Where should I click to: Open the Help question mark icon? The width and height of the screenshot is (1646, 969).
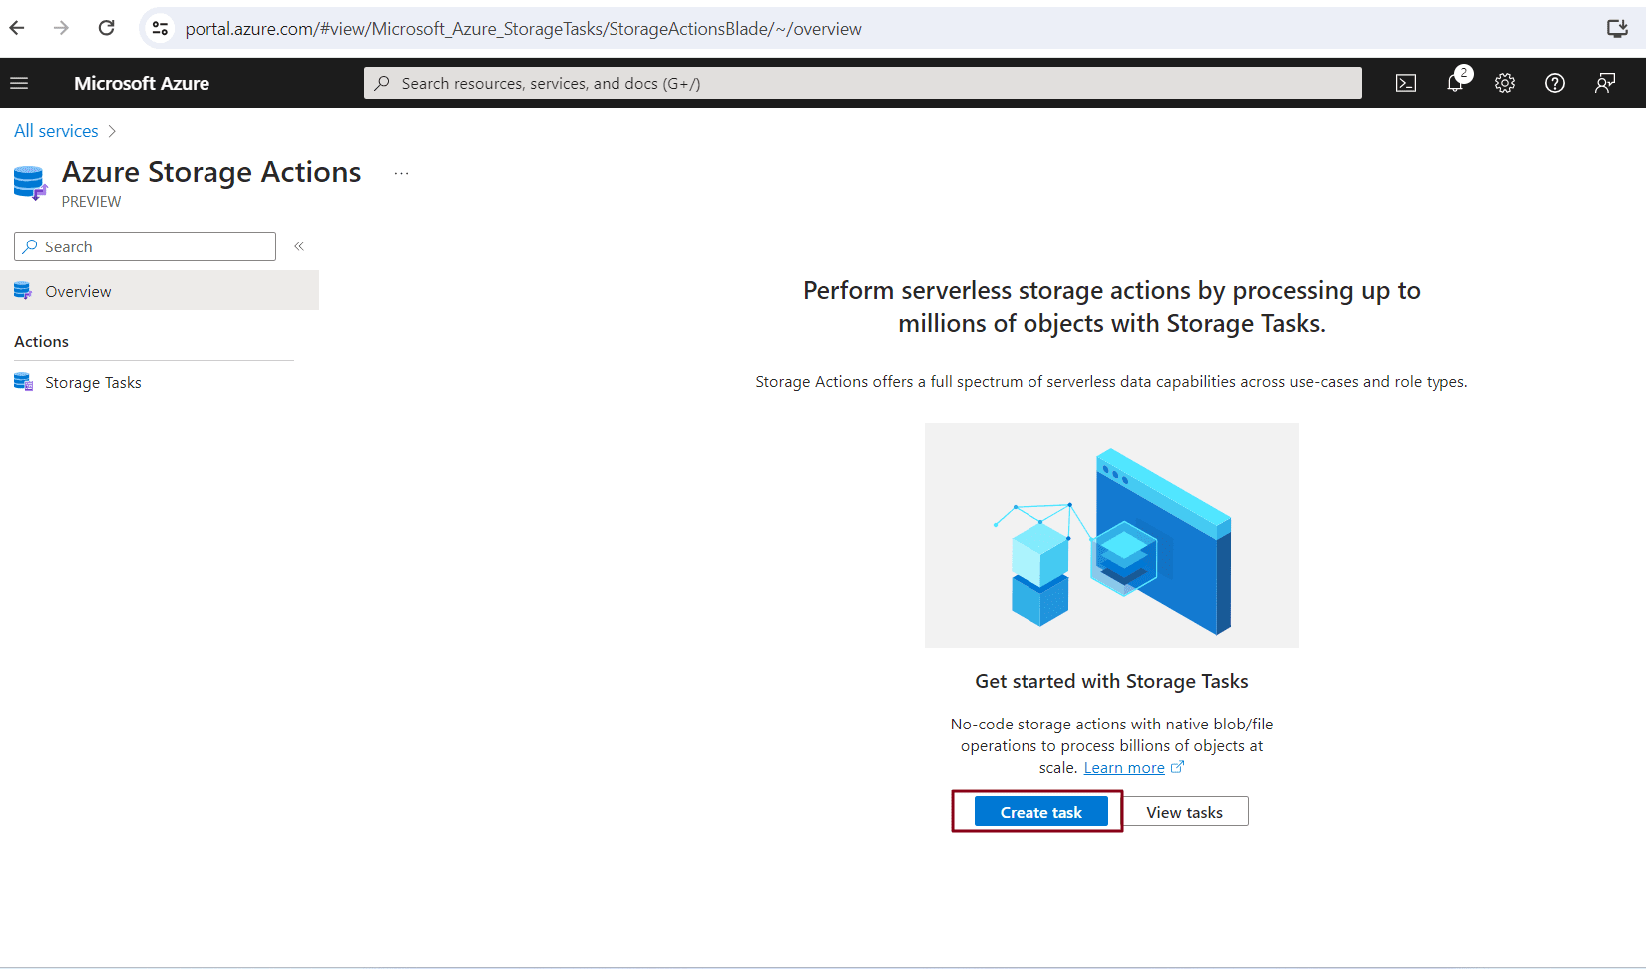[1555, 83]
